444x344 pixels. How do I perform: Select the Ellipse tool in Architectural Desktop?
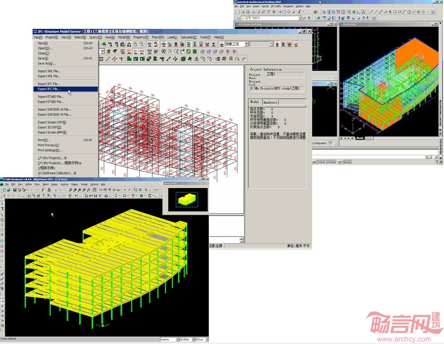click(418, 12)
